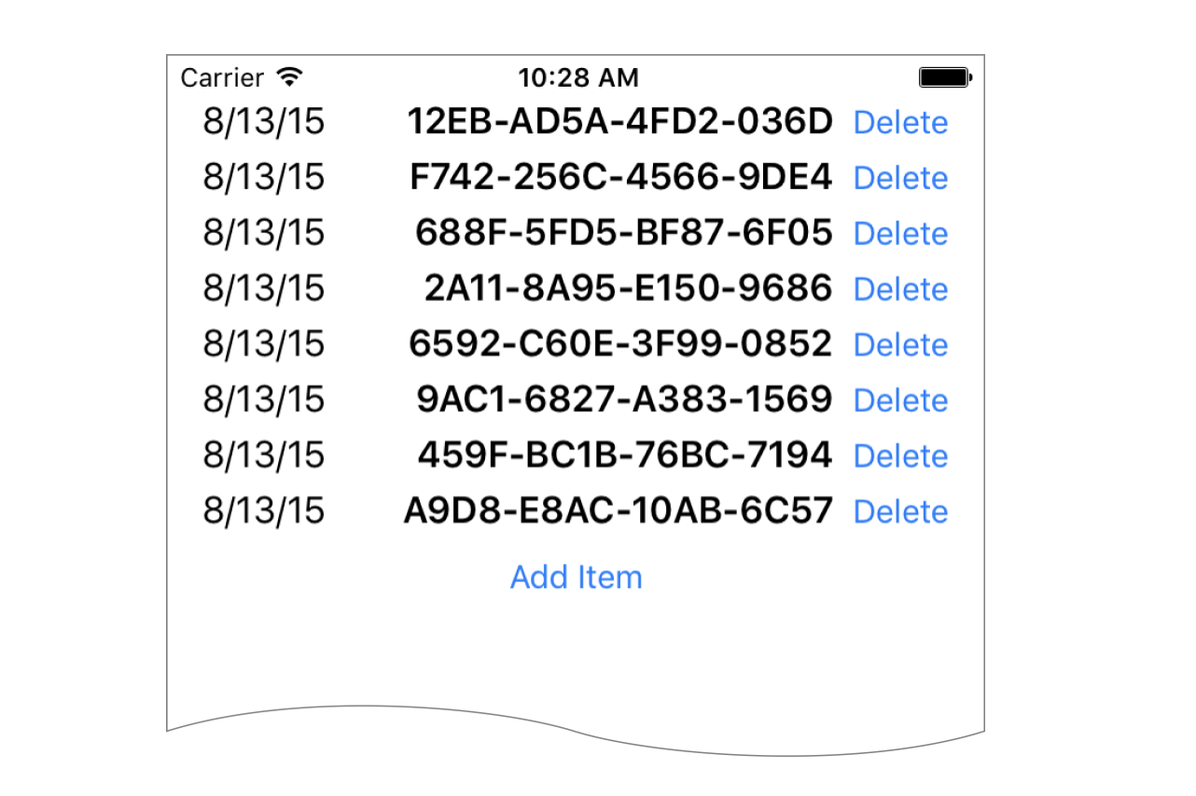This screenshot has height=796, width=1196.
Task: Click the Wi-Fi status icon
Action: tap(290, 77)
